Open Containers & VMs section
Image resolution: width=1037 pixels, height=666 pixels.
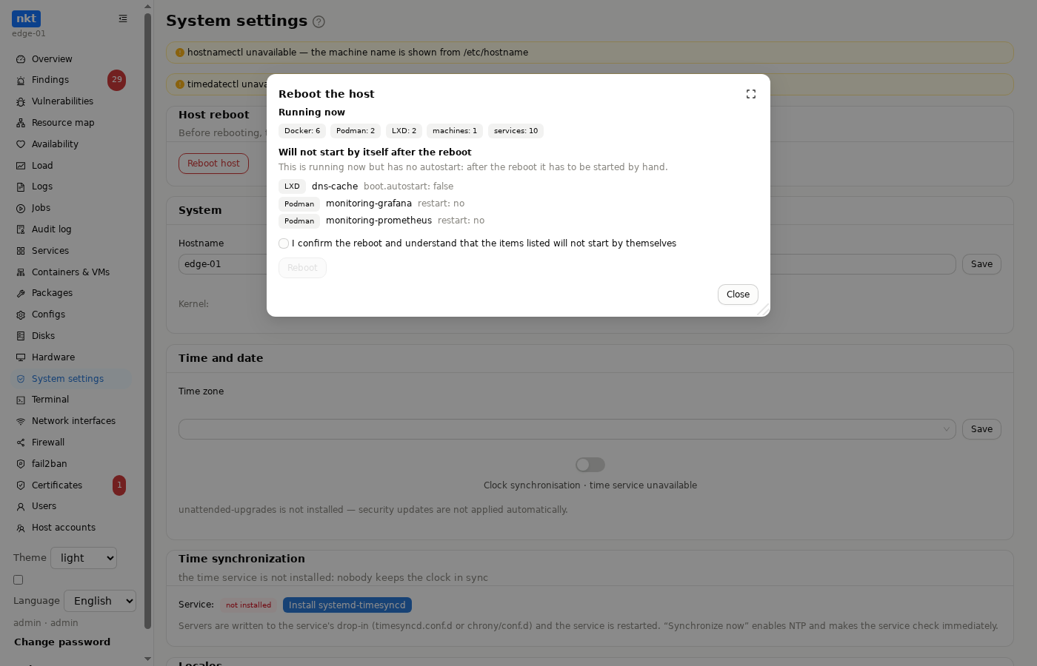71,272
